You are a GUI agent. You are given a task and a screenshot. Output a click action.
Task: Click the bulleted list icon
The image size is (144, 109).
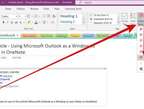[29, 16]
